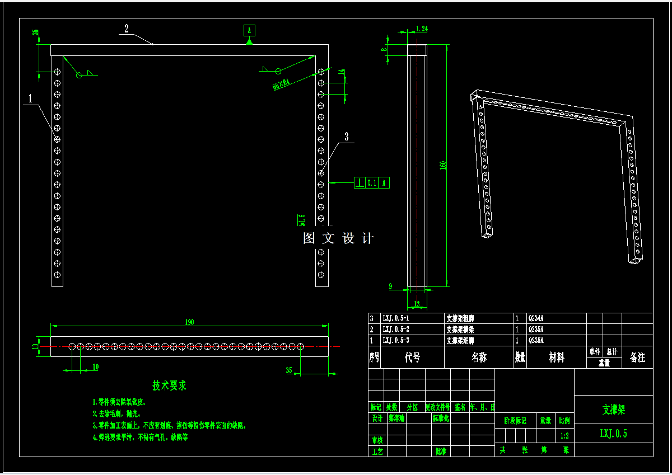The image size is (672, 475).
Task: Click Q235A in the LXJ.0.5-3 row
Action: tap(536, 340)
